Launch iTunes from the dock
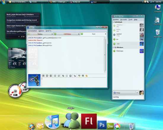The height and width of the screenshot is (130, 163). [x=52, y=122]
